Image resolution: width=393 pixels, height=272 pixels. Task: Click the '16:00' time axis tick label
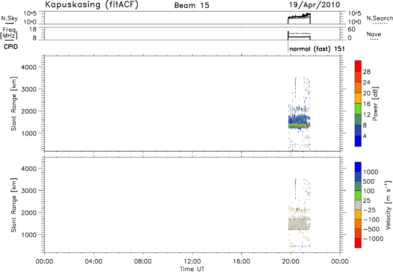click(x=241, y=262)
